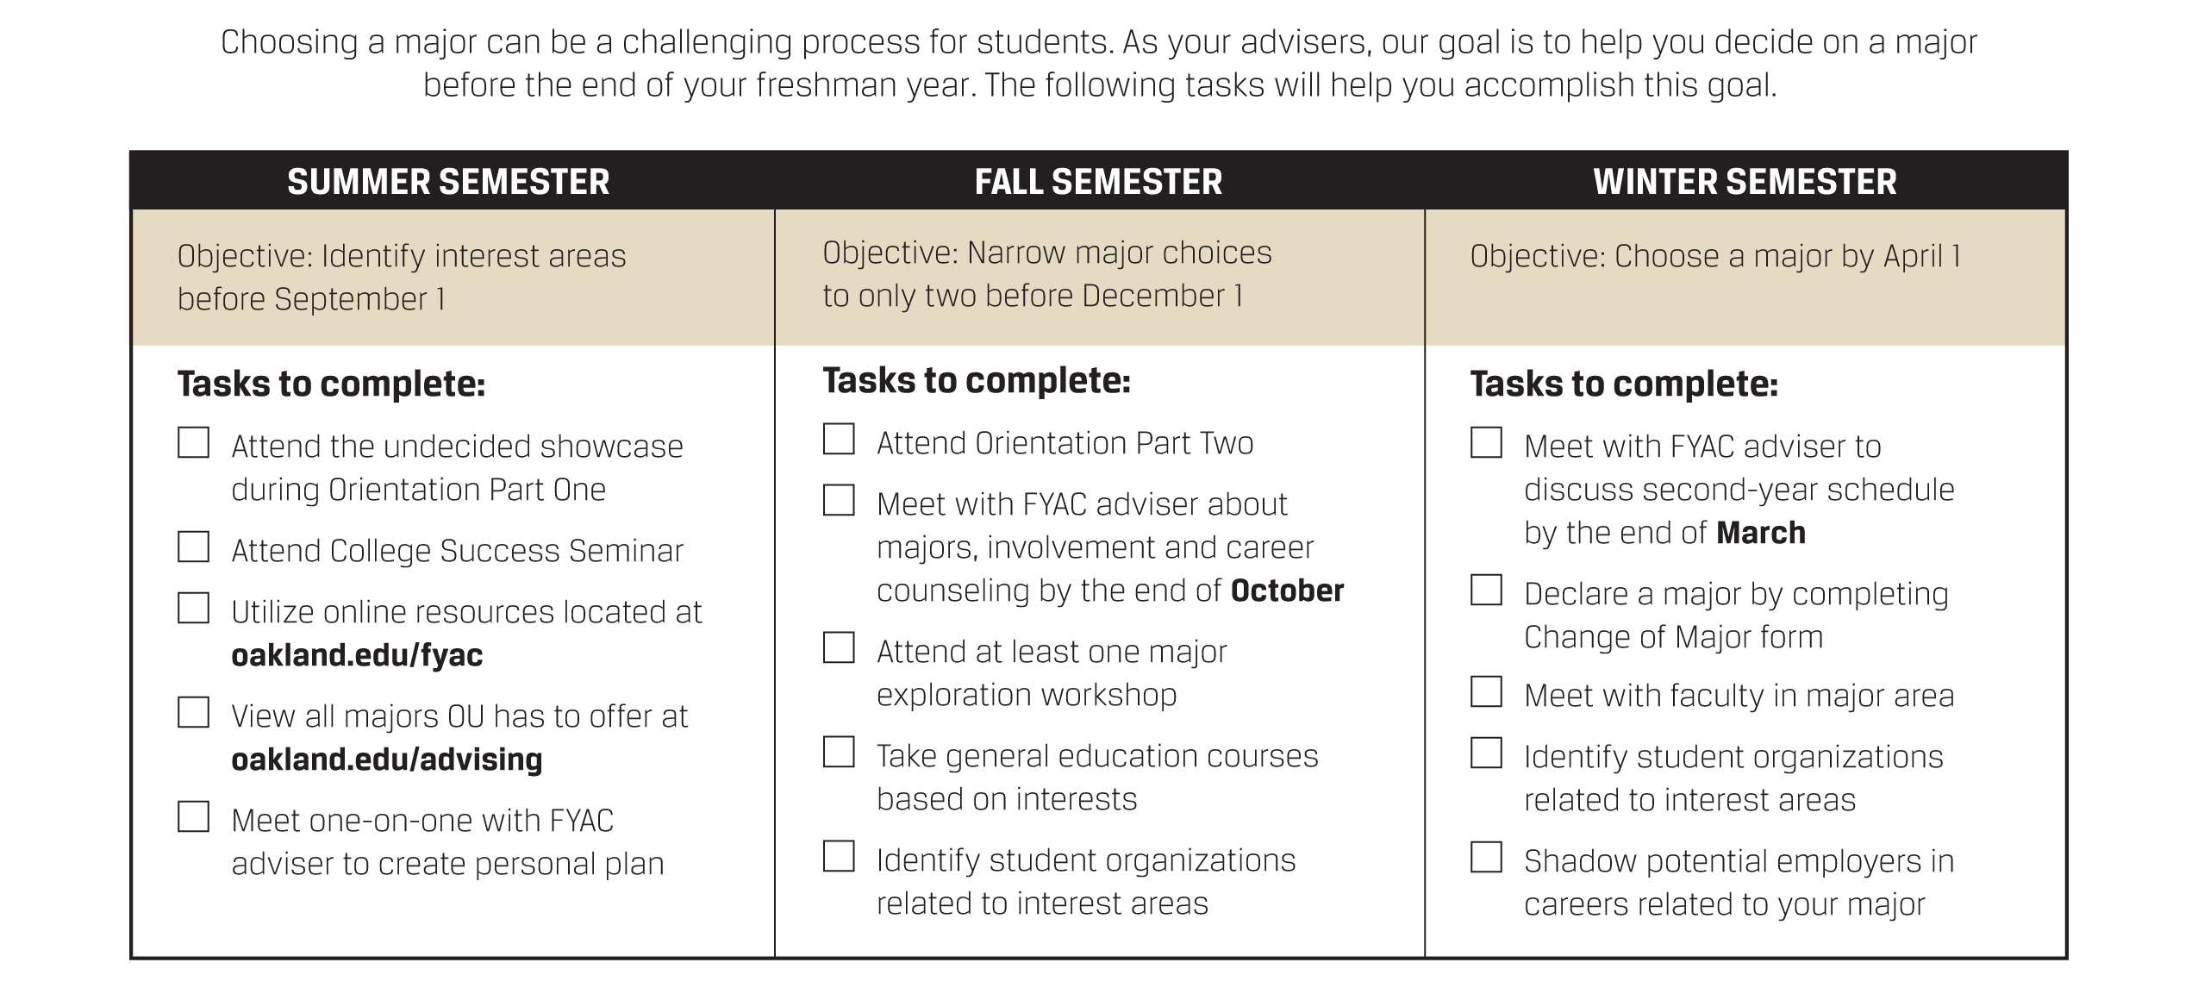Image resolution: width=2198 pixels, height=1000 pixels.
Task: Mark Declare a major checkbox
Action: click(1486, 591)
